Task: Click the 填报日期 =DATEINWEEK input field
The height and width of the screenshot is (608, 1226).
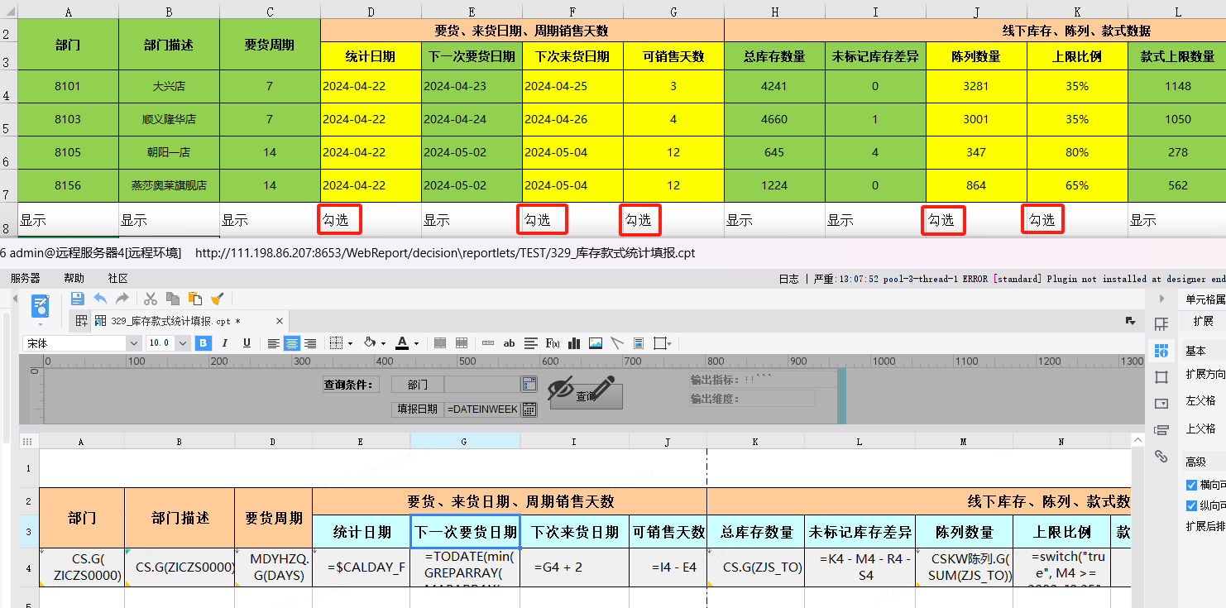Action: (x=482, y=409)
